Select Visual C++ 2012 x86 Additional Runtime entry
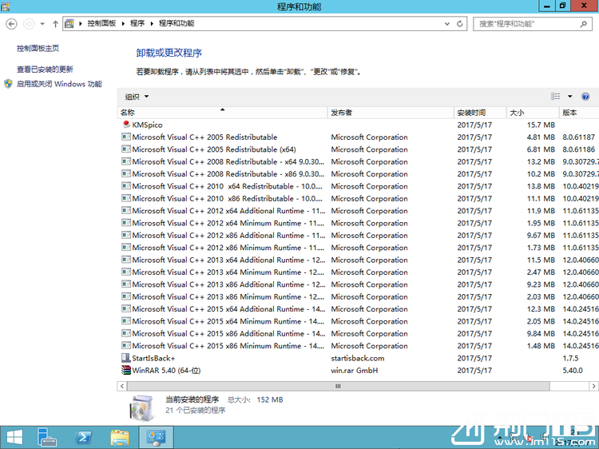 [x=358, y=235]
